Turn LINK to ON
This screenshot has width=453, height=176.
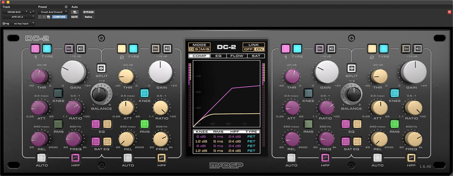coord(259,49)
